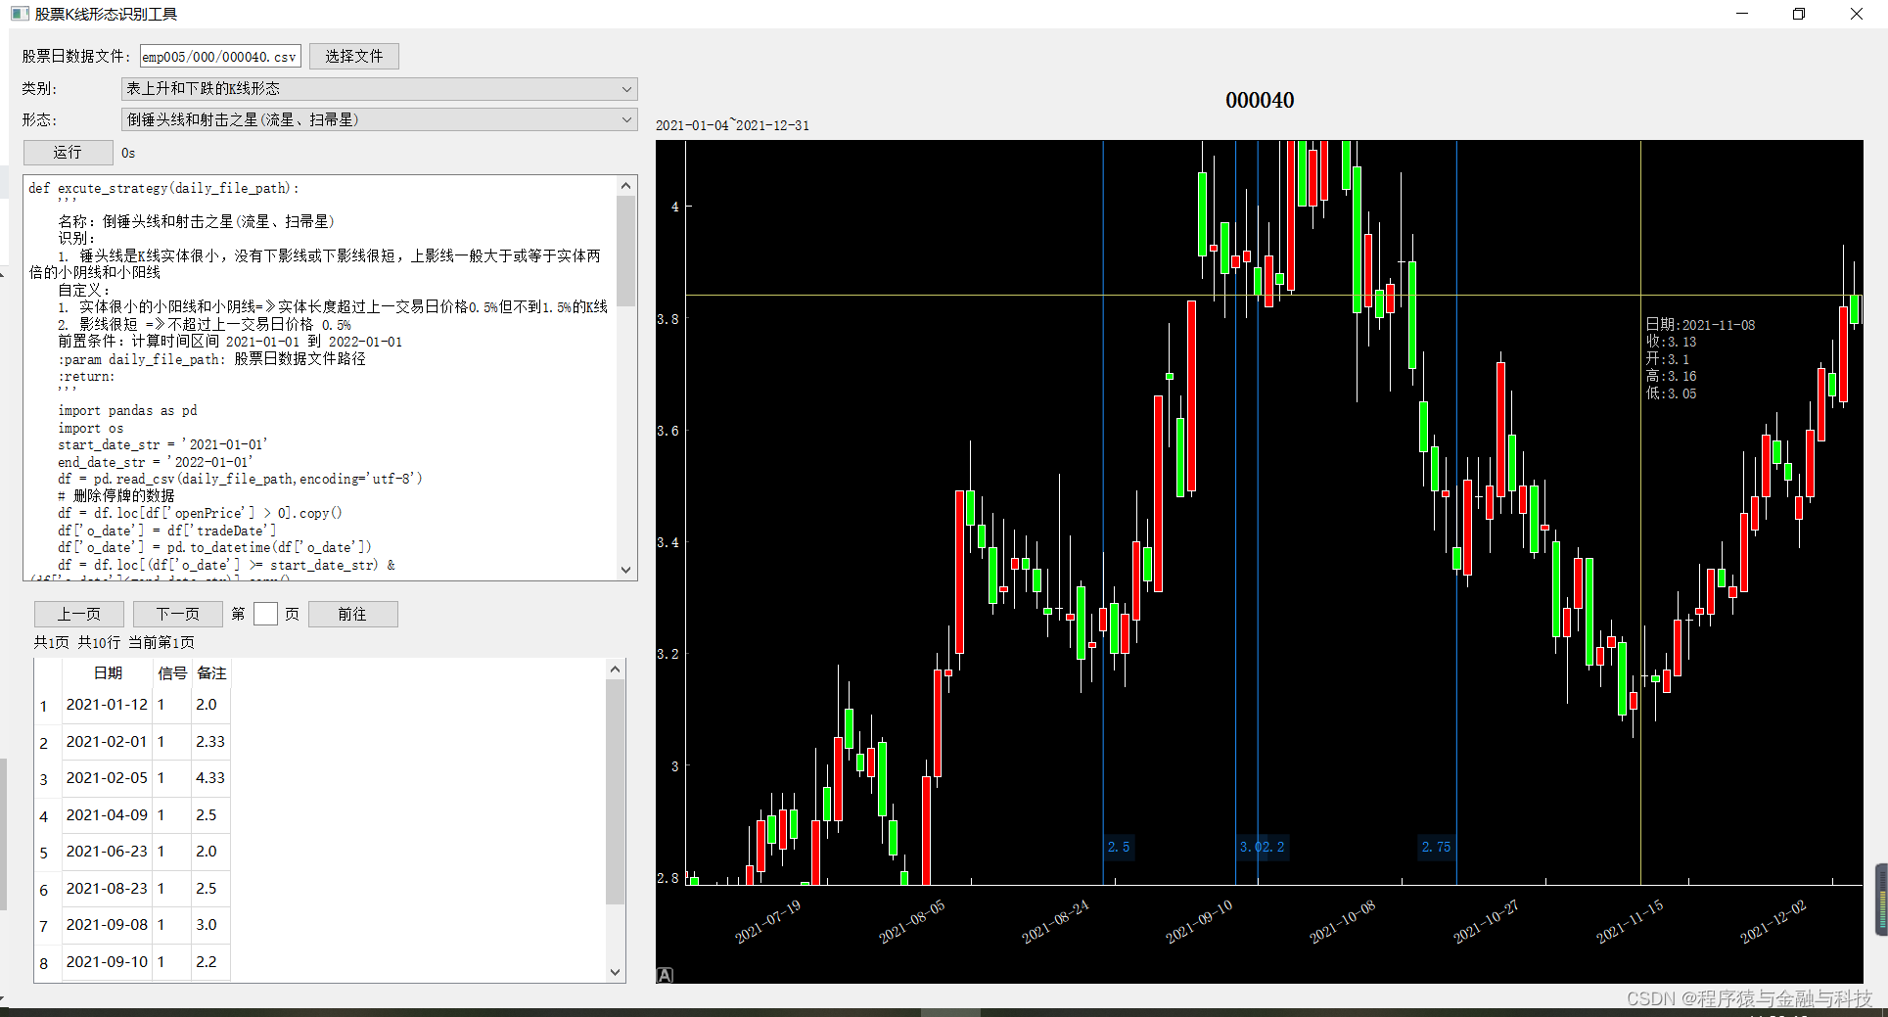The height and width of the screenshot is (1017, 1888).
Task: Click the 选择文件 button
Action: 354,57
